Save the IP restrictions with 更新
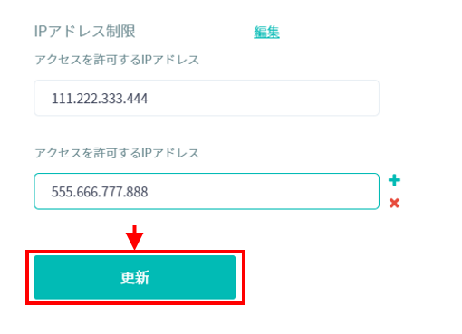This screenshot has width=462, height=334. (135, 277)
